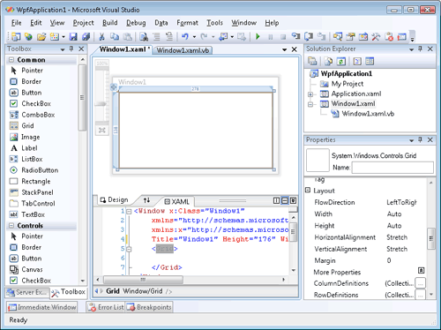The width and height of the screenshot is (441, 330).
Task: Expand the Application.xaml tree node
Action: [x=310, y=94]
